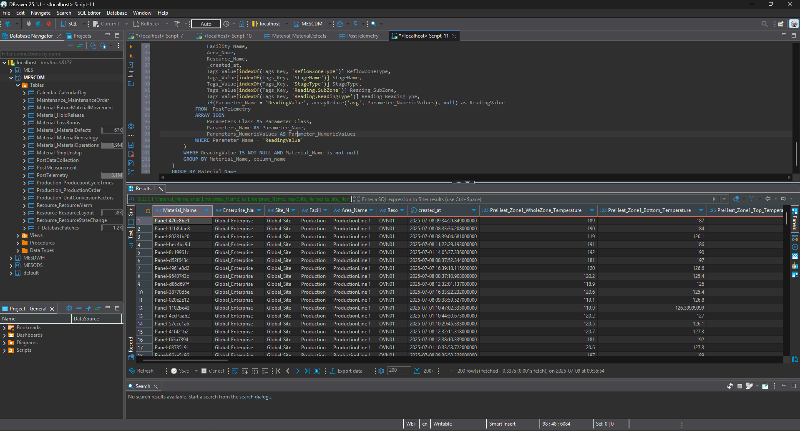800x431 pixels.
Task: Open the Navigate menu
Action: (x=40, y=13)
